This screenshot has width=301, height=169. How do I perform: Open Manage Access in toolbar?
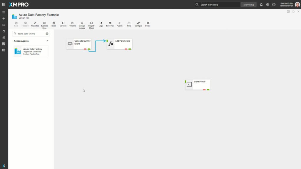82,23
